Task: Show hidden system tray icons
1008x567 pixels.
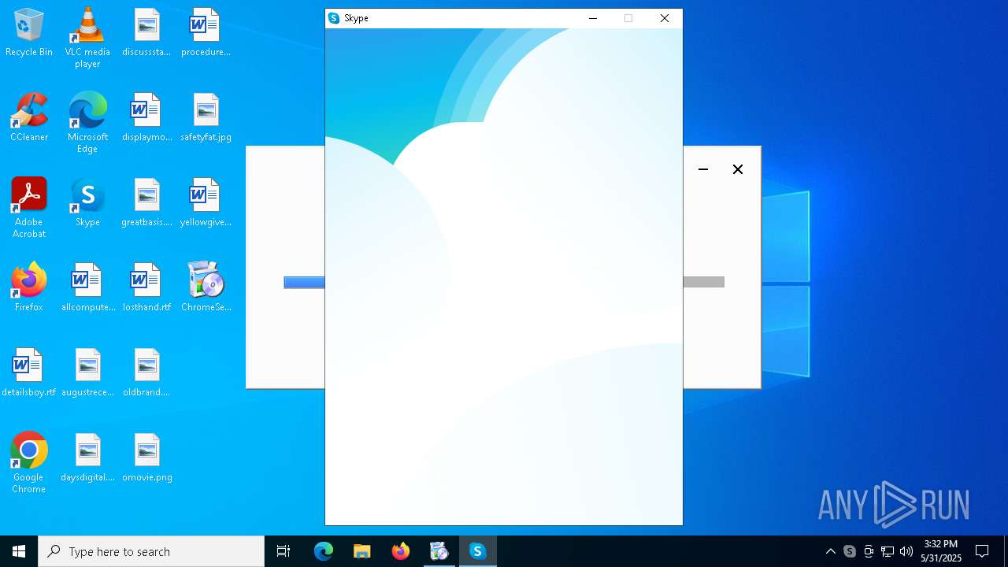Action: tap(831, 551)
